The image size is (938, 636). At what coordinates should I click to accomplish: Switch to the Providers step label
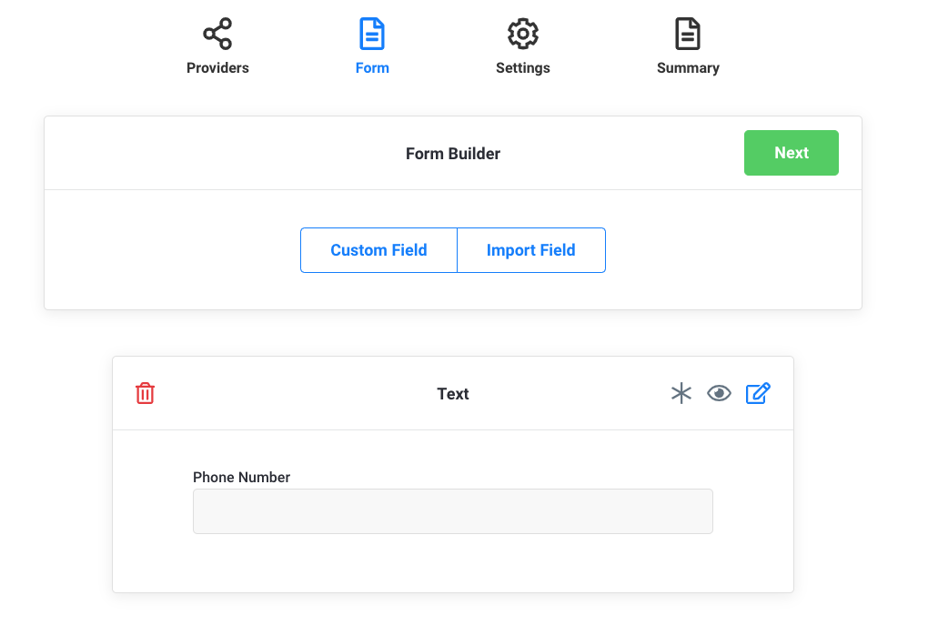tap(217, 68)
